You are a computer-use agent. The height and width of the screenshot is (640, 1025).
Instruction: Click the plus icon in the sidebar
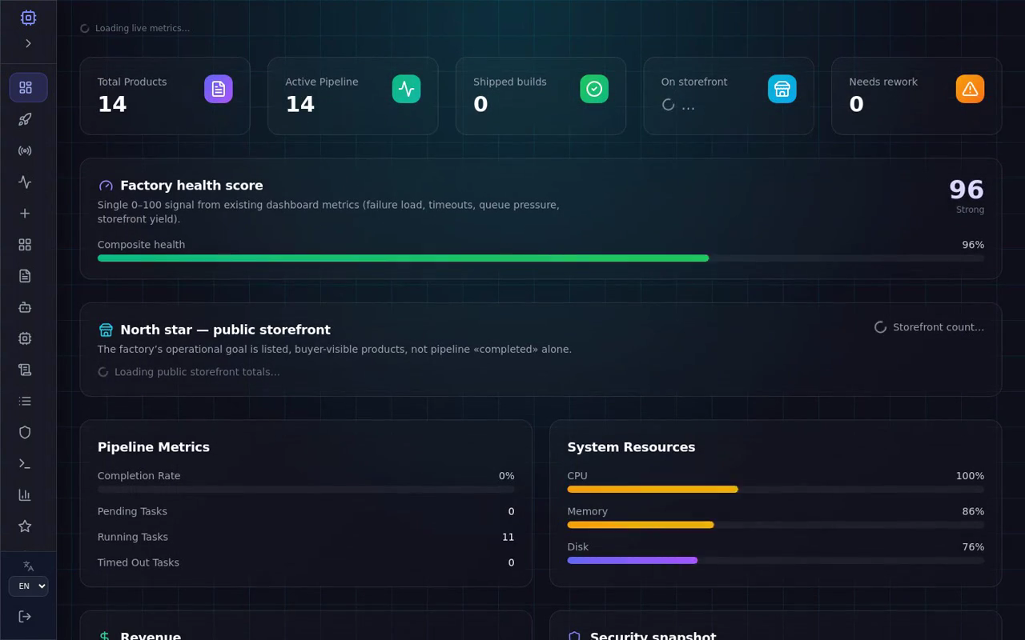tap(25, 213)
